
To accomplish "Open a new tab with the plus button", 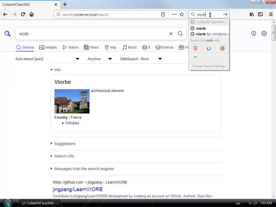I will pyautogui.click(x=65, y=4).
